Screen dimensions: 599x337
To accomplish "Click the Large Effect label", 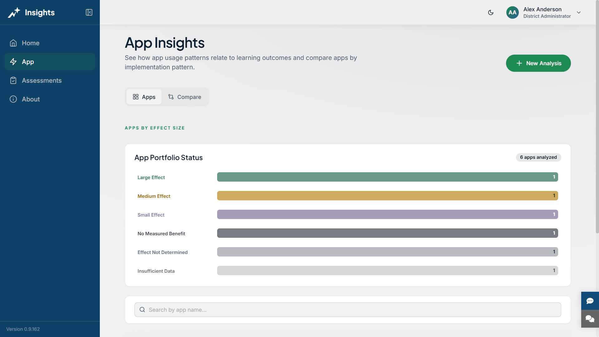I will point(151,177).
